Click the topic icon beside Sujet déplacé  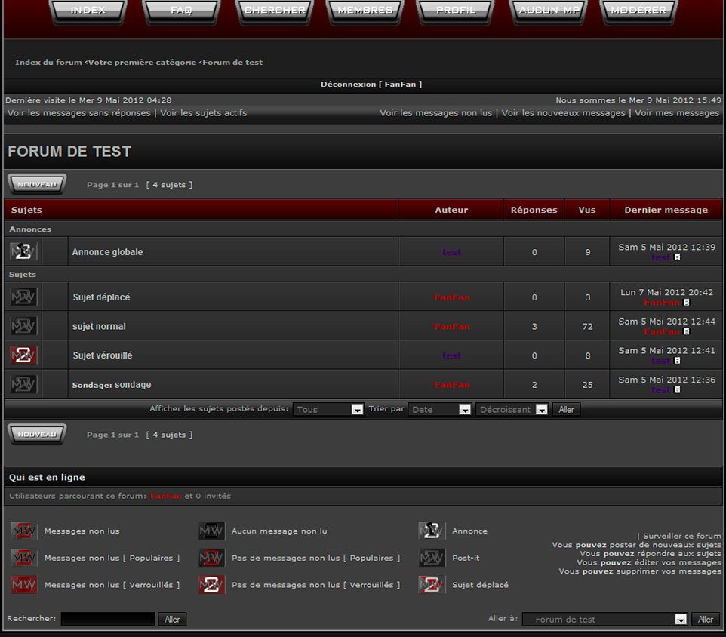[x=23, y=297]
